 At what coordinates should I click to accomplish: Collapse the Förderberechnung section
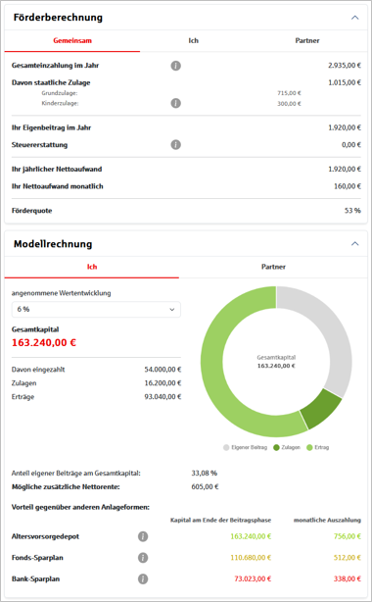click(x=355, y=18)
